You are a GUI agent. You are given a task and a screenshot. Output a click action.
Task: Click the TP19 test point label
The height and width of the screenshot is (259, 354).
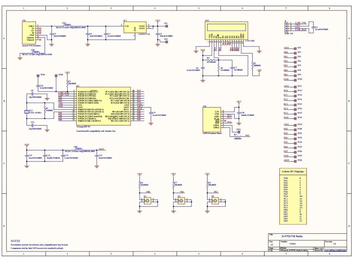[299, 124]
